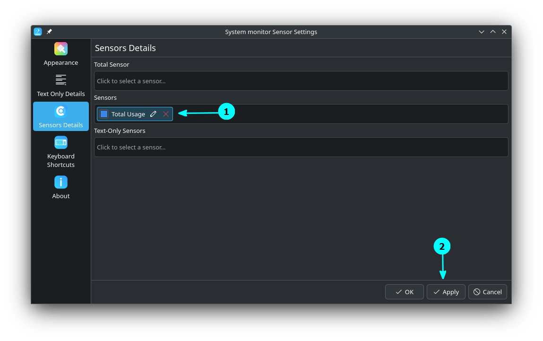
Task: Toggle the keep-above pin in the titlebar
Action: pos(49,31)
